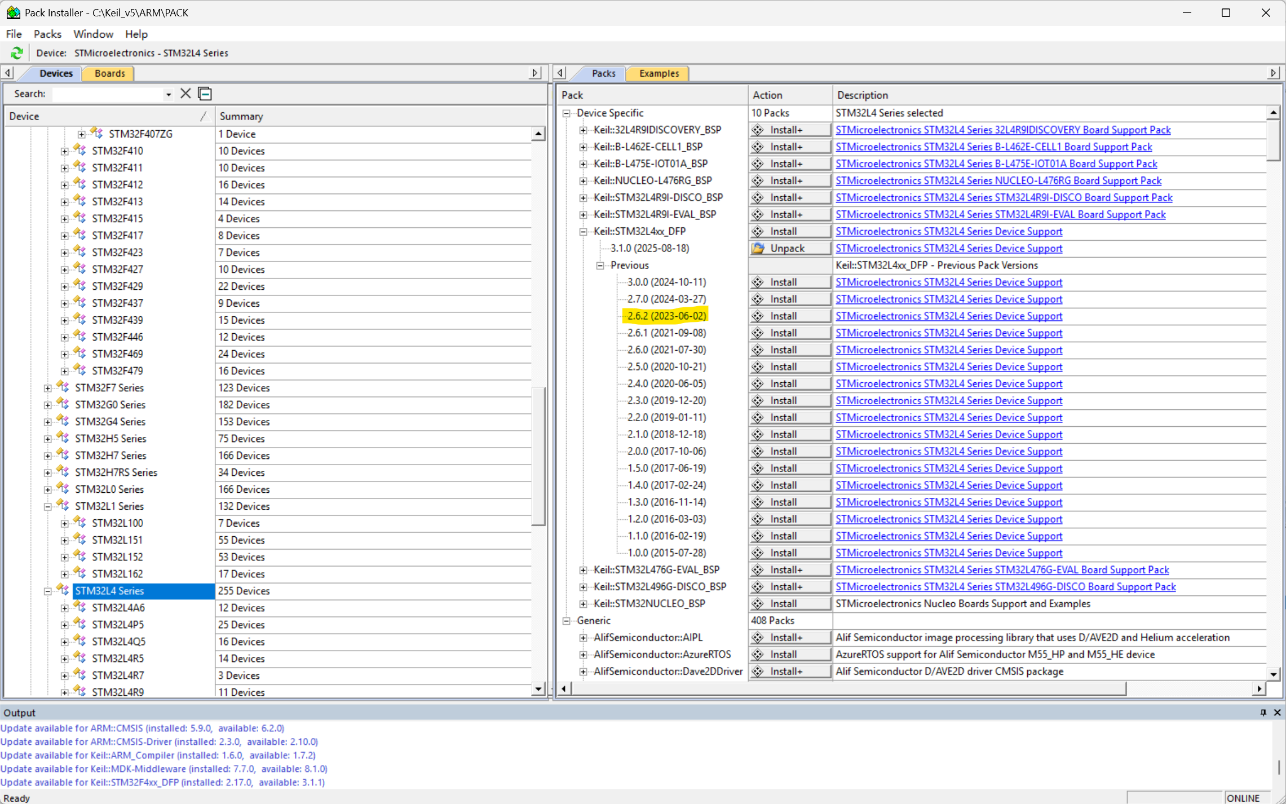Viewport: 1286px width, 804px height.
Task: Click Install+ for Keil::32L4R9IDISCOVERY_BSP
Action: 790,130
